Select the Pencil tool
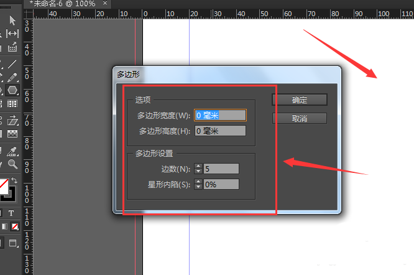Screen dimensions: 414x275 [12, 77]
